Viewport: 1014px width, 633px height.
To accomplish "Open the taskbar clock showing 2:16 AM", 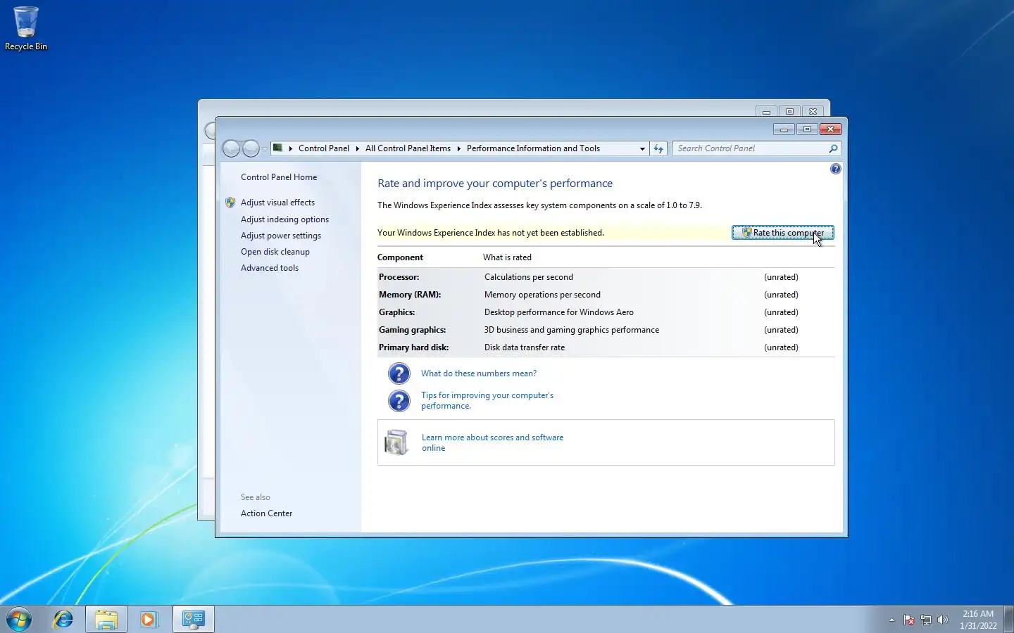I will point(978,620).
